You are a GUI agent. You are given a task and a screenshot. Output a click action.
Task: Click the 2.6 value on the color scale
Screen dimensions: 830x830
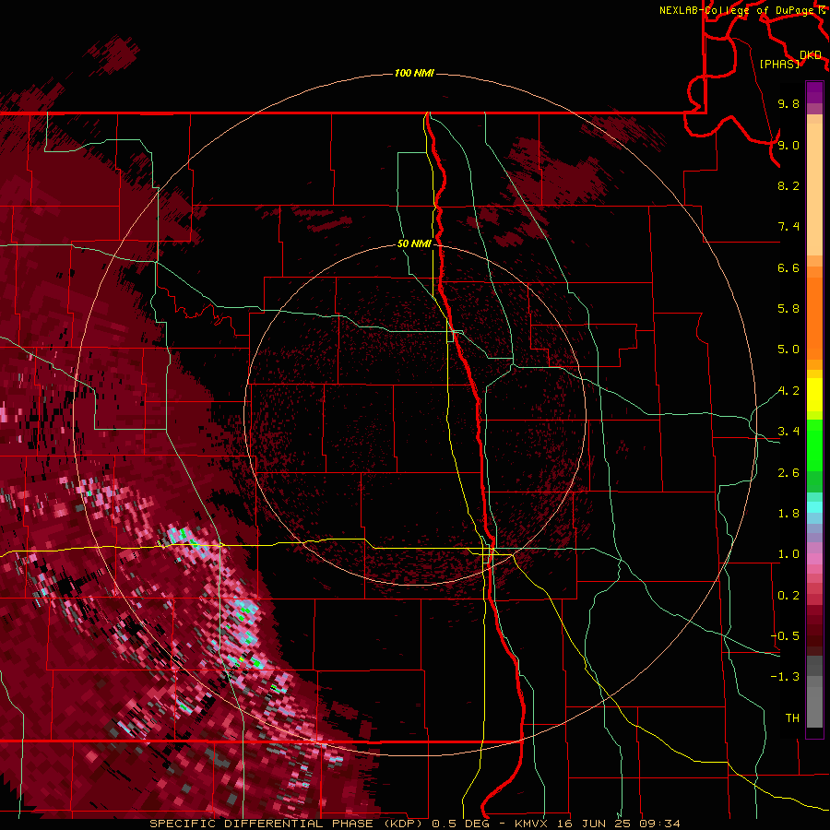point(788,473)
